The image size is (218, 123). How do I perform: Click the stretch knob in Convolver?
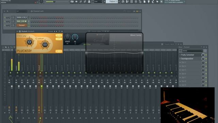click(x=67, y=37)
